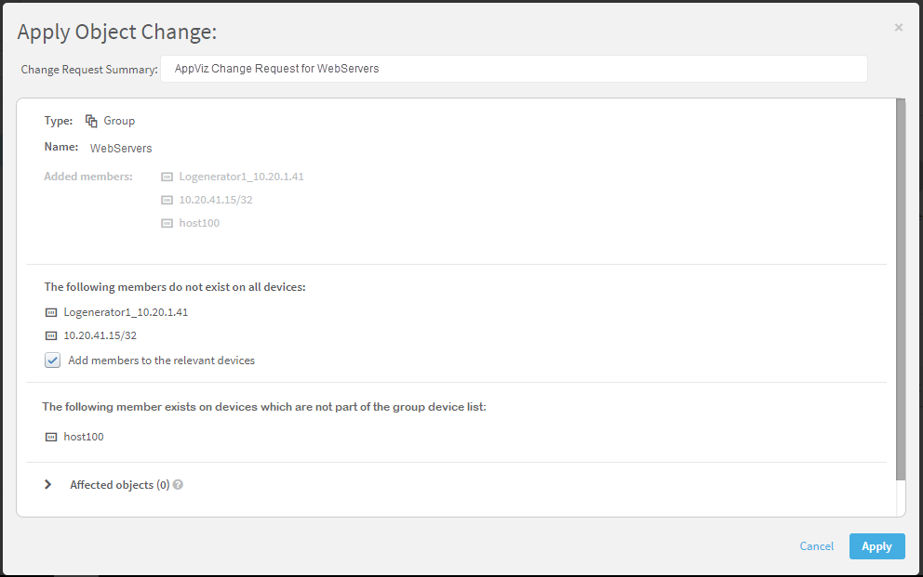Click the Cancel link
Screen dimensions: 923x577
[817, 546]
